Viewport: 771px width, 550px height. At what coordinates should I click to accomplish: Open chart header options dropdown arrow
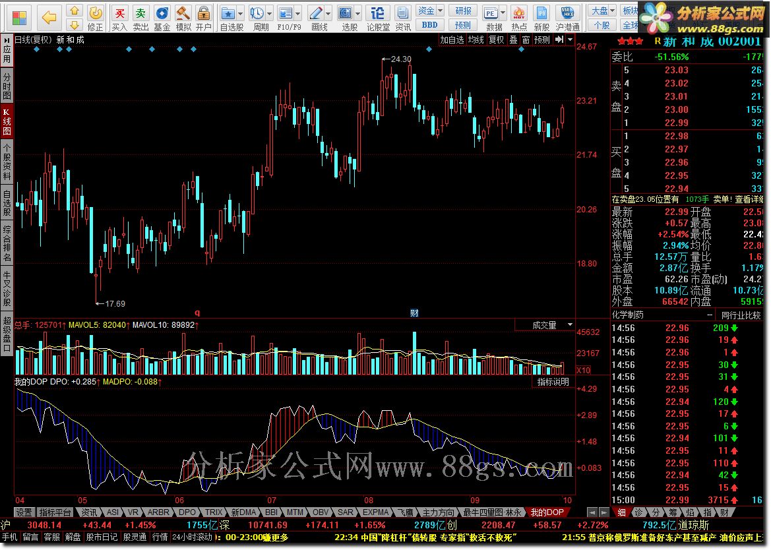tap(570, 40)
